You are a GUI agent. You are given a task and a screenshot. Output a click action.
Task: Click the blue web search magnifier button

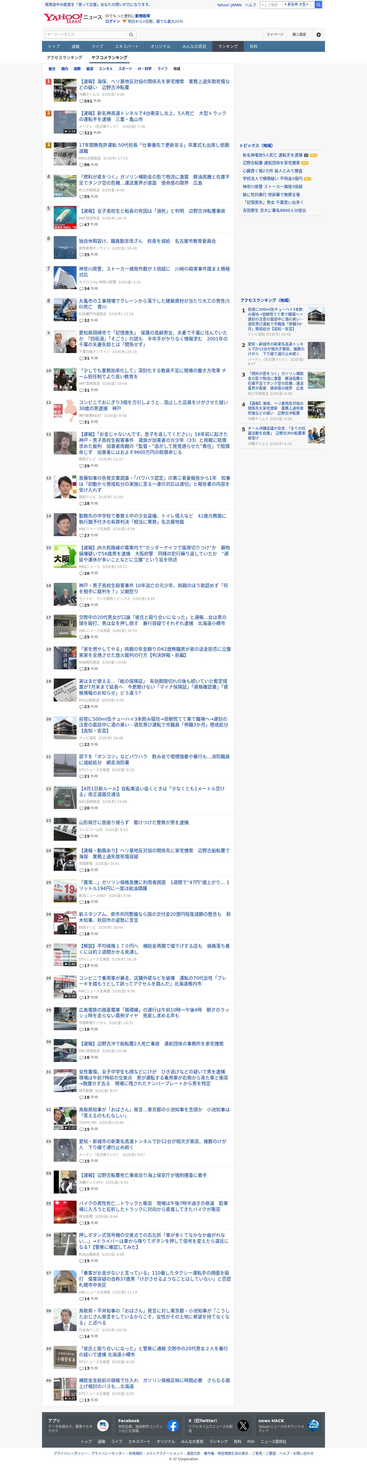click(x=319, y=5)
